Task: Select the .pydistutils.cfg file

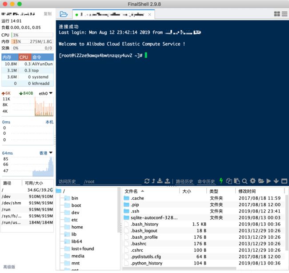Action: click(204, 257)
